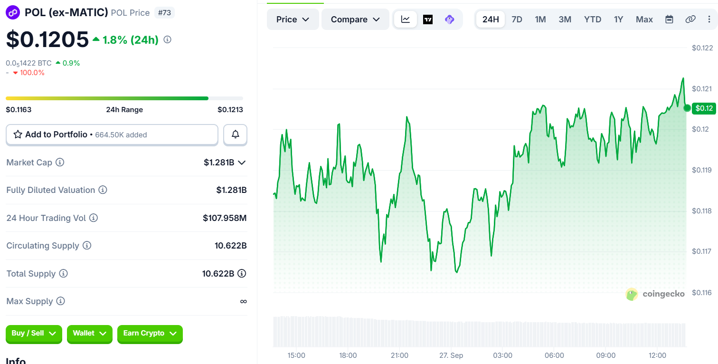Screen dimensions: 718x364
Task: Click the POL (ex-MATIC) title text
Action: point(66,13)
